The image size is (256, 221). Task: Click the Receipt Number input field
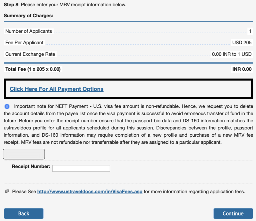click(x=81, y=168)
